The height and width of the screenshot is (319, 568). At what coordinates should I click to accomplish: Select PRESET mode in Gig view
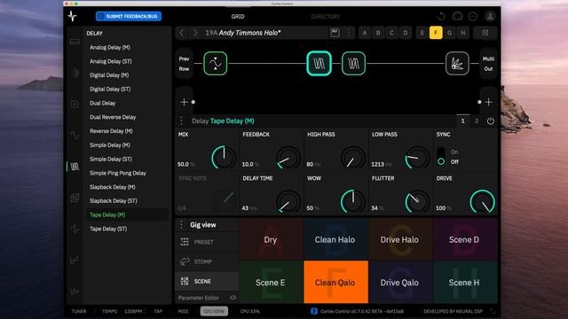(x=207, y=242)
